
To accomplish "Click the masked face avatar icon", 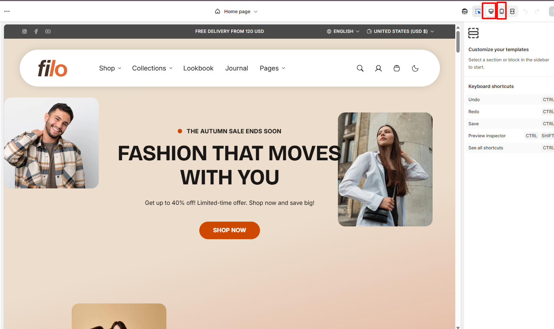I will (x=465, y=11).
